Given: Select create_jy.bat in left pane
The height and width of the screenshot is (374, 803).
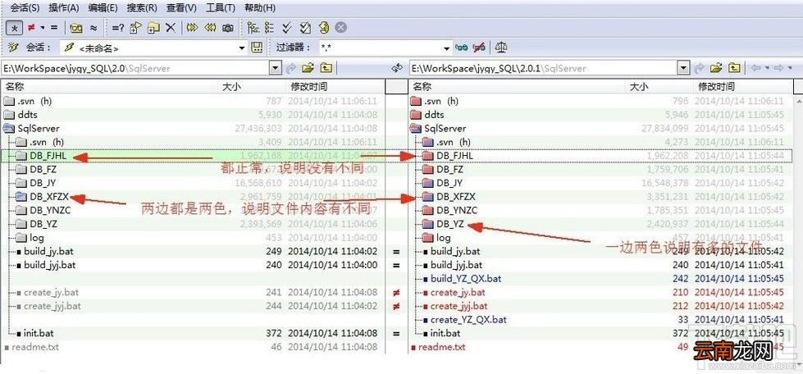Looking at the screenshot, I should point(51,292).
